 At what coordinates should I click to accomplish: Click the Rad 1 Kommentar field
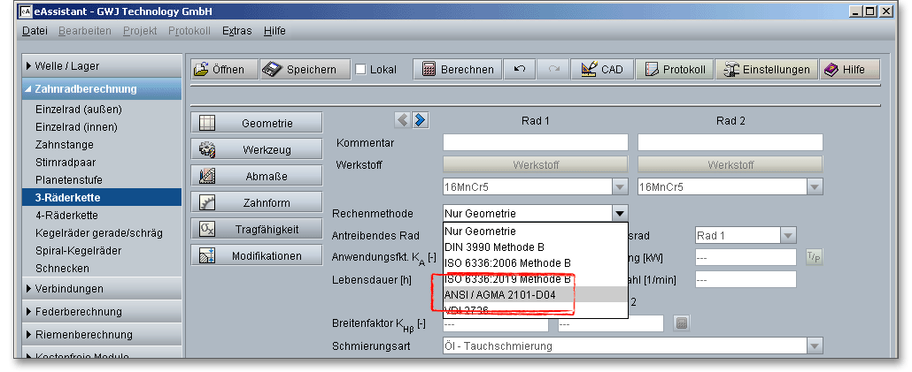coord(535,143)
